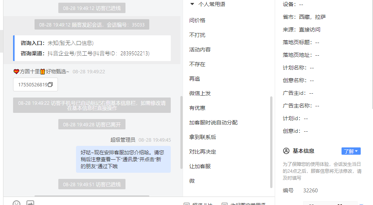This screenshot has width=373, height=205.
Task: Open the 了解 dropdown next to 基本信息
Action: tap(351, 151)
